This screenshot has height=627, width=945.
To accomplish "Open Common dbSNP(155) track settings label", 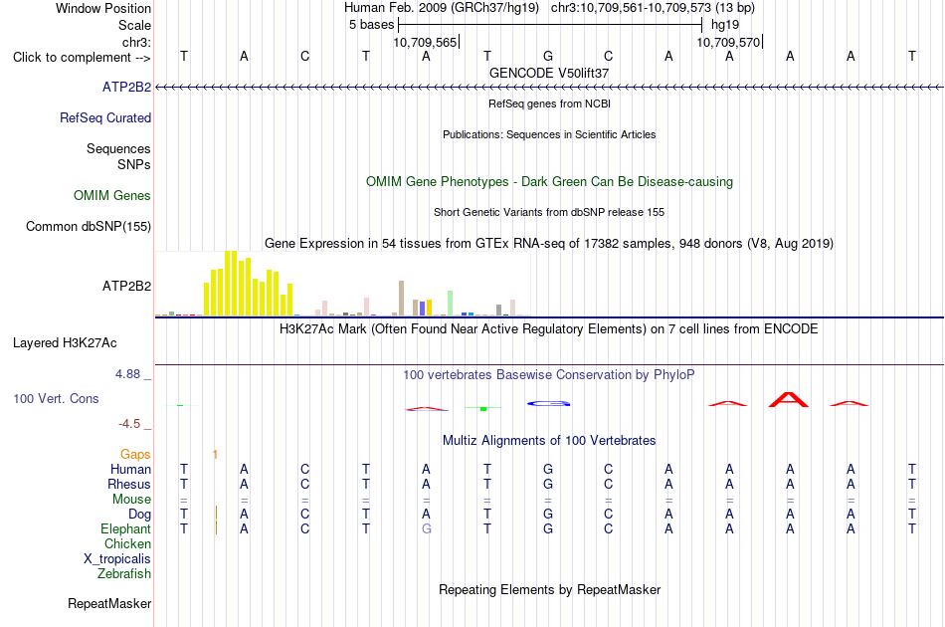I will 89,226.
